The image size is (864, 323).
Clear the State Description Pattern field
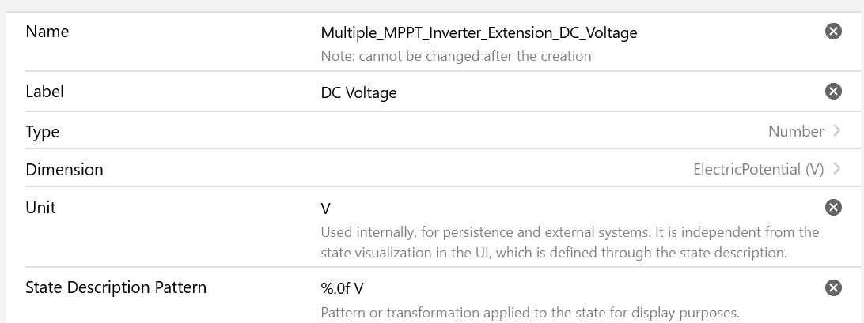click(833, 288)
